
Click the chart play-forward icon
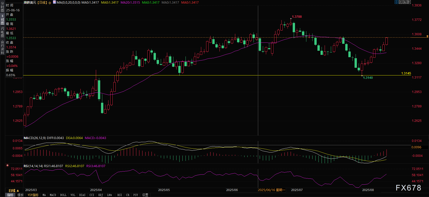(405, 2)
